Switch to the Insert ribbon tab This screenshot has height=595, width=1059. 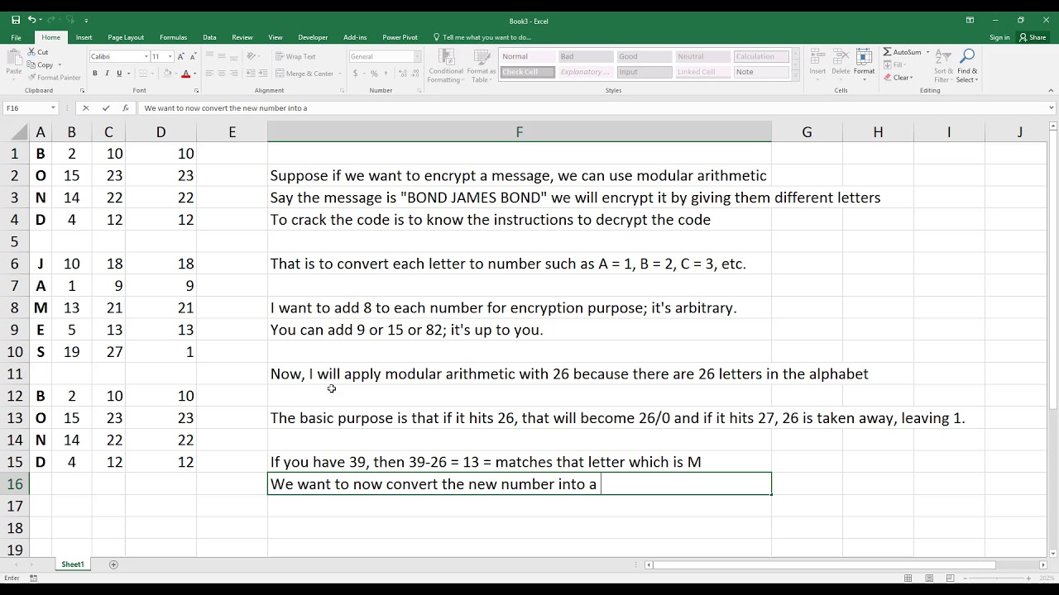[84, 37]
